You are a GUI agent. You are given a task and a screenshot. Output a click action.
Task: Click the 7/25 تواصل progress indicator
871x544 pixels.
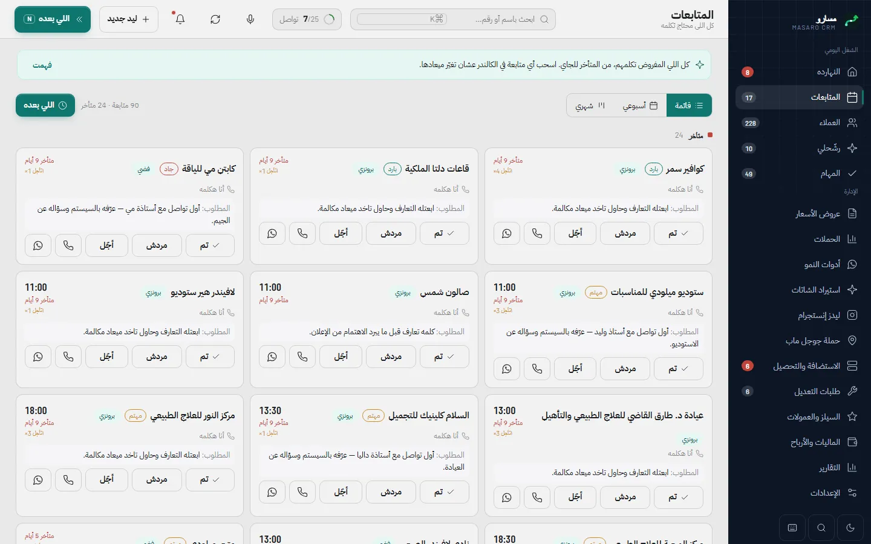pyautogui.click(x=307, y=19)
